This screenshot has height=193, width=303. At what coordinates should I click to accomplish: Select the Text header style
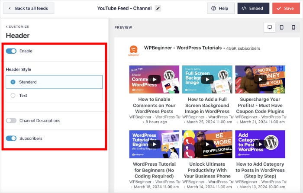pos(54,96)
